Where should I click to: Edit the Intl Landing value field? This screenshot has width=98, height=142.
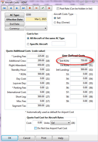[x=79, y=69]
